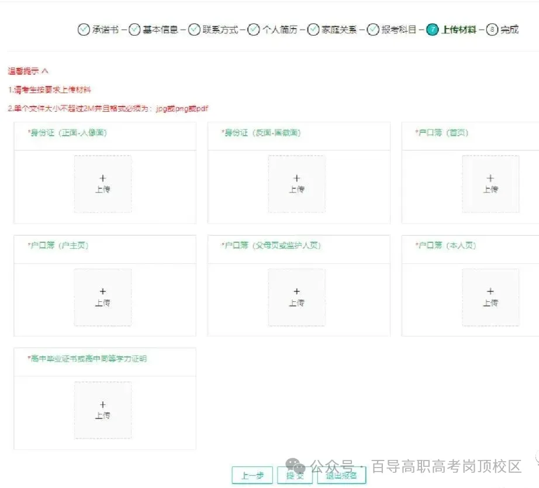Image resolution: width=539 pixels, height=488 pixels.
Task: Click the 上一步 button
Action: (253, 475)
